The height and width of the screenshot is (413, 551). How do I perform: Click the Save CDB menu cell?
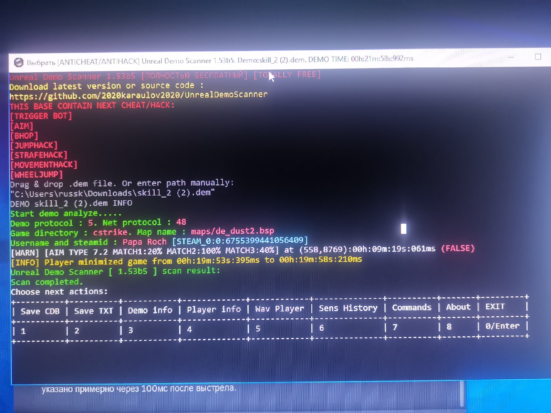pos(40,311)
